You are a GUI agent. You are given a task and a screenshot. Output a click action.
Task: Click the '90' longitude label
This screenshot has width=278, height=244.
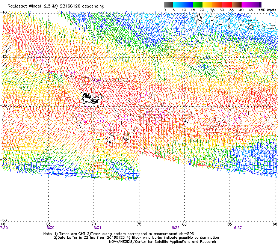tap(275, 224)
